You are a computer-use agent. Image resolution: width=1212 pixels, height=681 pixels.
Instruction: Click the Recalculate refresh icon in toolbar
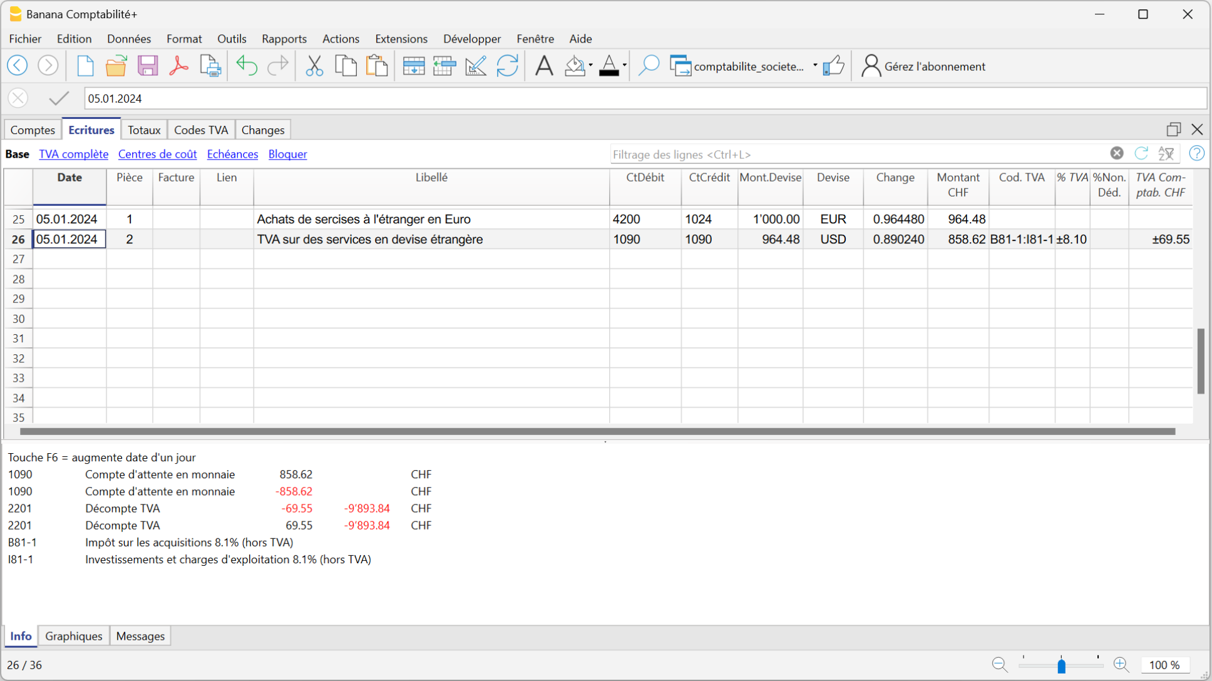pos(507,66)
